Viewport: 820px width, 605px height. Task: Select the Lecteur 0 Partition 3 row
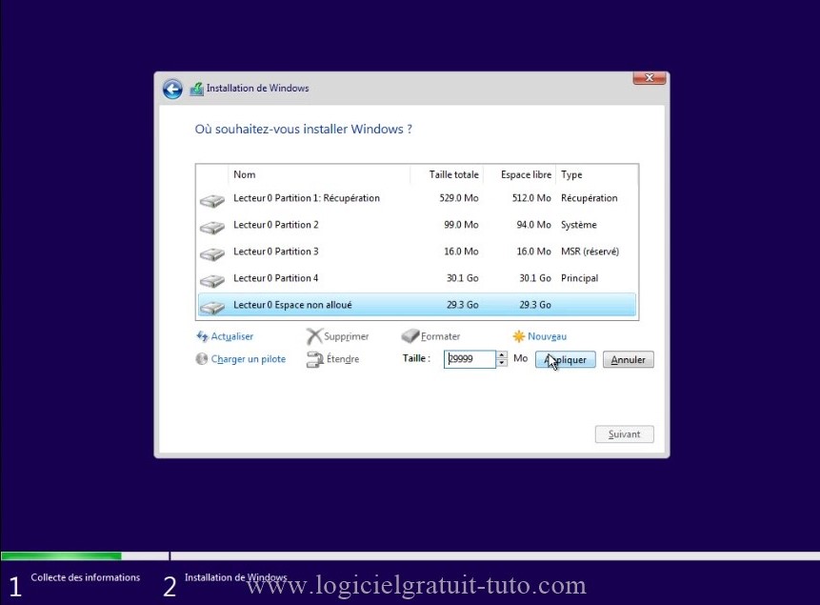417,252
